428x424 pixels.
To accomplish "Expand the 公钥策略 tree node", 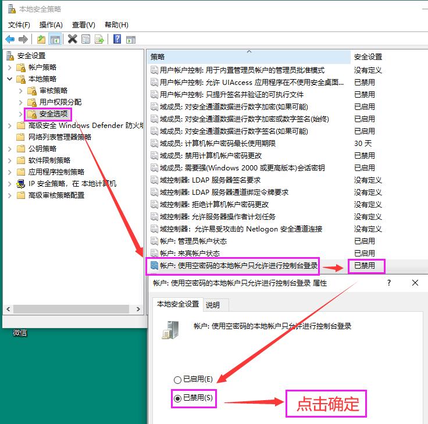I will pos(10,149).
